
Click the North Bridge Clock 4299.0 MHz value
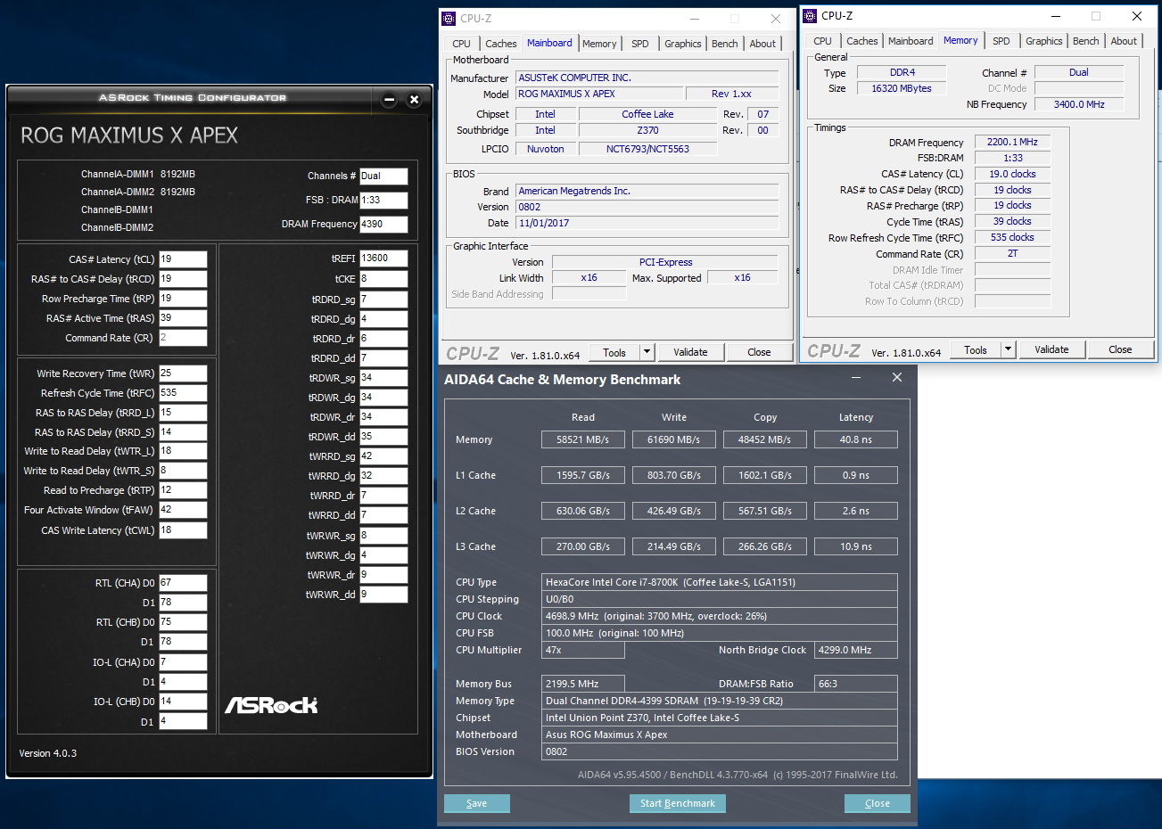[856, 650]
